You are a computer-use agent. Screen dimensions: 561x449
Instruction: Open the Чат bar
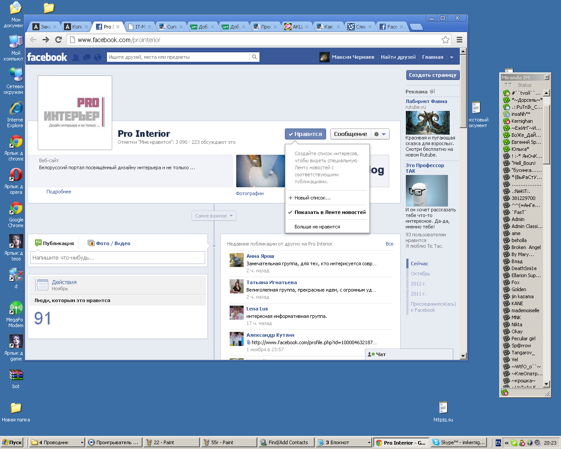tap(409, 354)
